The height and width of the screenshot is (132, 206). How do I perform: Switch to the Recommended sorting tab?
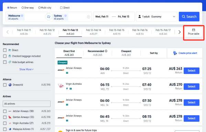click(98, 53)
